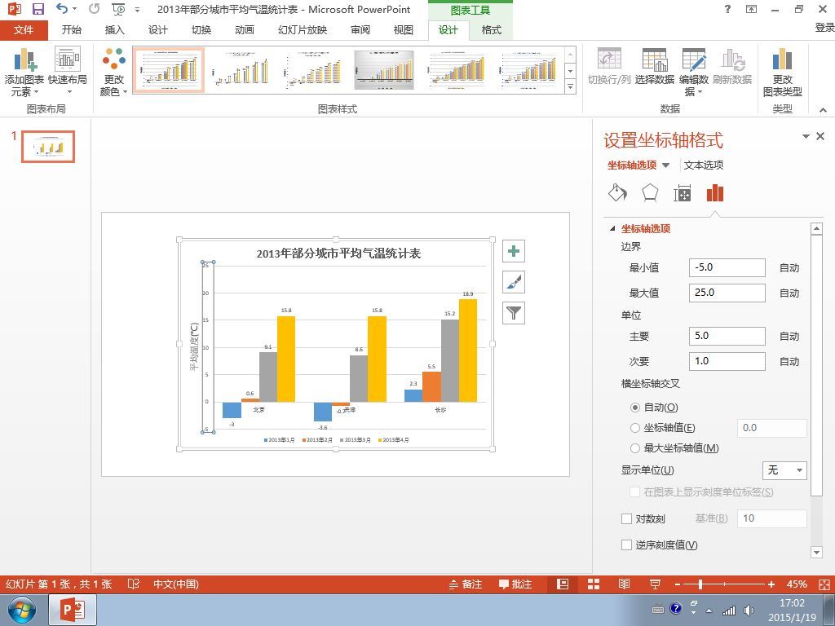Click the paintbrush chart styles button
The height and width of the screenshot is (626, 835).
[x=514, y=282]
